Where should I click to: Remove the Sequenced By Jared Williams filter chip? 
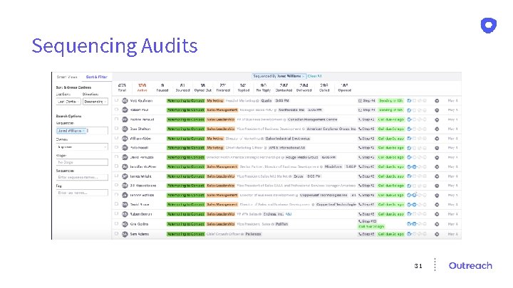pyautogui.click(x=304, y=76)
